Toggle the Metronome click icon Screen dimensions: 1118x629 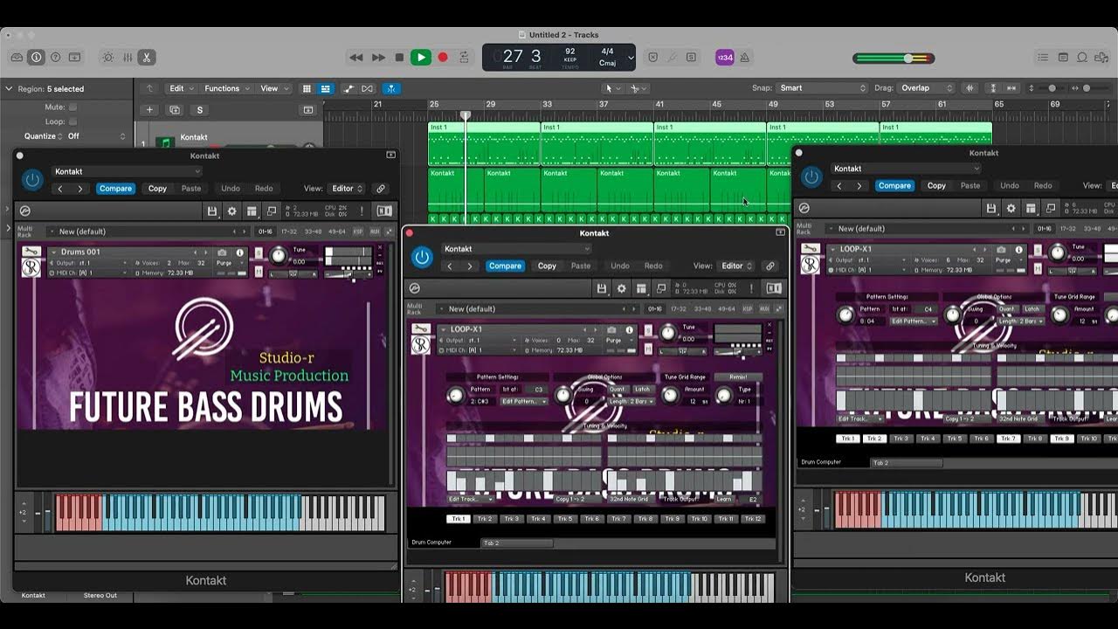pos(745,58)
